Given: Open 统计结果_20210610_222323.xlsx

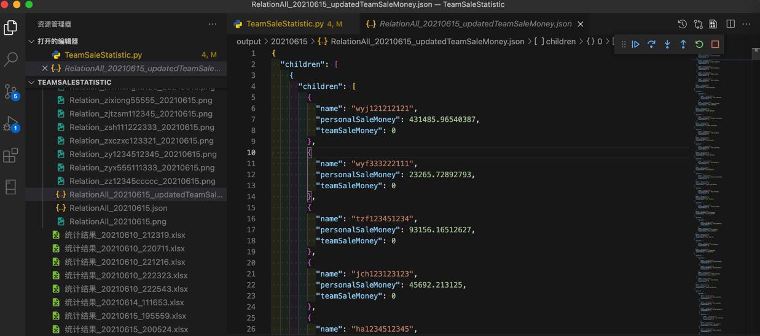Looking at the screenshot, I should click(x=126, y=275).
